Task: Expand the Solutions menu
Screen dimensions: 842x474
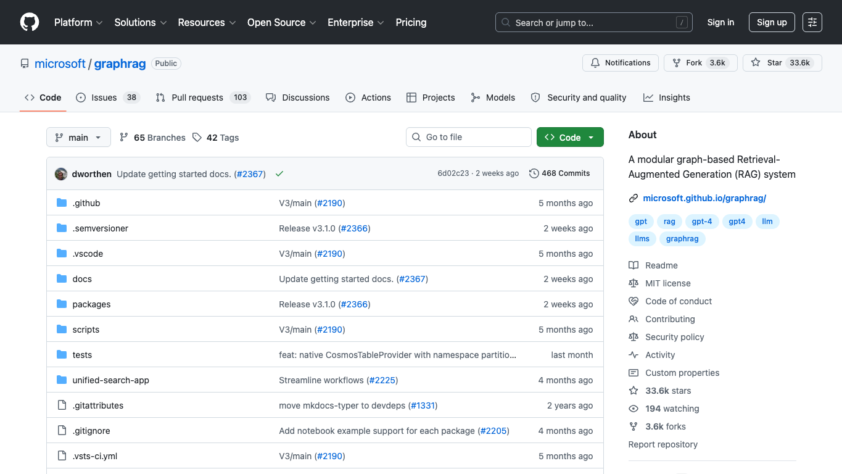Action: [x=141, y=22]
